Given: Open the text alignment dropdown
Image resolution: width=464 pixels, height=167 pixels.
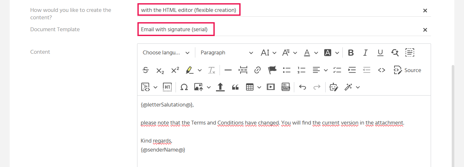Looking at the screenshot, I should 320,70.
